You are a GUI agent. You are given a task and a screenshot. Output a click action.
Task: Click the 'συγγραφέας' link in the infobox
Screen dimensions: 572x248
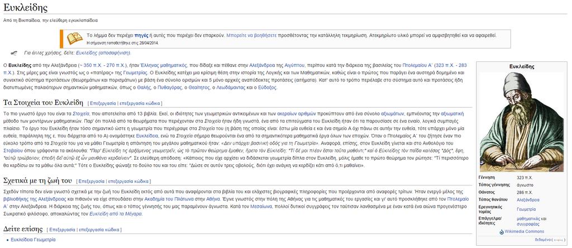click(x=528, y=224)
